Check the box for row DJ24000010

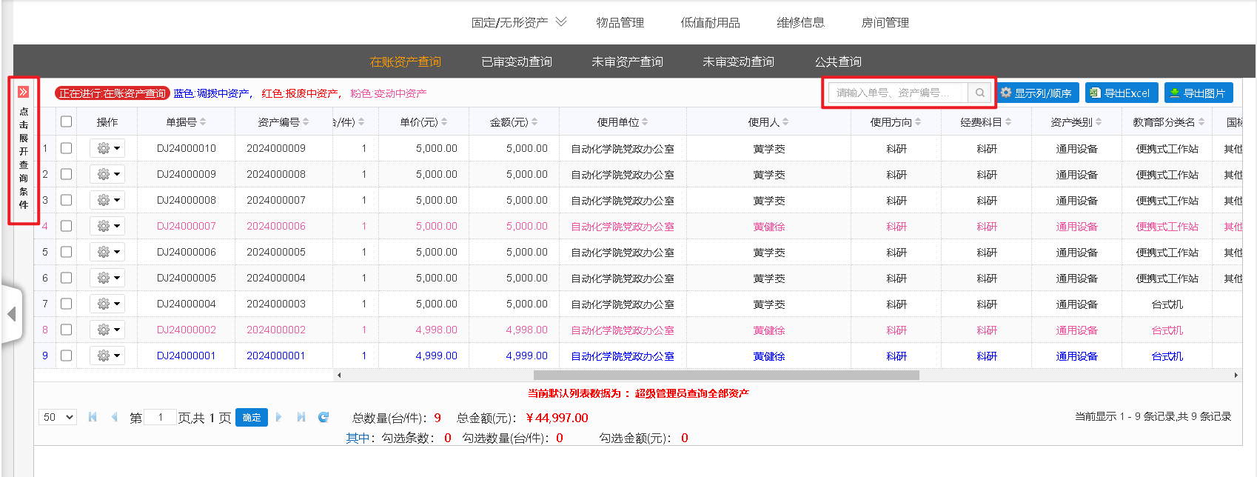pos(67,148)
